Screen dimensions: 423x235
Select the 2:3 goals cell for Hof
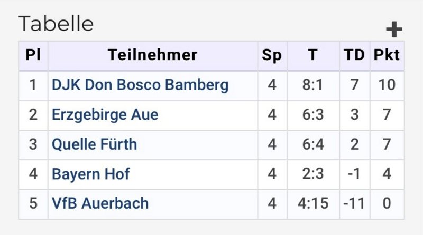(313, 174)
